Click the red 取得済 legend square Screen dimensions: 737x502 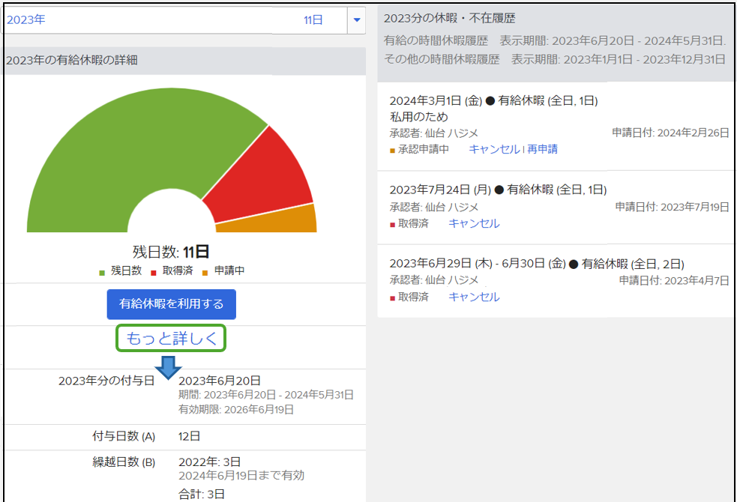point(154,272)
